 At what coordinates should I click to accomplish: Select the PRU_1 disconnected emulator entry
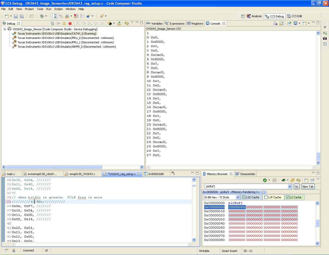point(66,42)
